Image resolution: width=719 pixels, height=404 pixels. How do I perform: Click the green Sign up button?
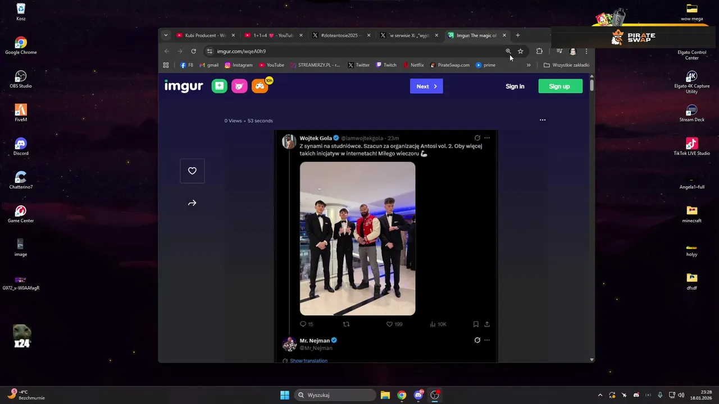tap(559, 86)
